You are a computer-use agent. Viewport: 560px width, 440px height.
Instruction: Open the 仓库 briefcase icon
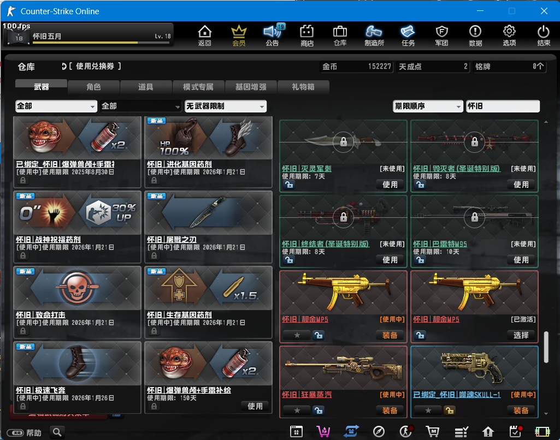click(x=340, y=35)
